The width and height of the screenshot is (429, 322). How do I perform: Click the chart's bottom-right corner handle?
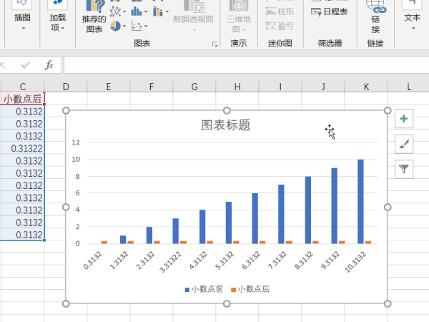[388, 303]
